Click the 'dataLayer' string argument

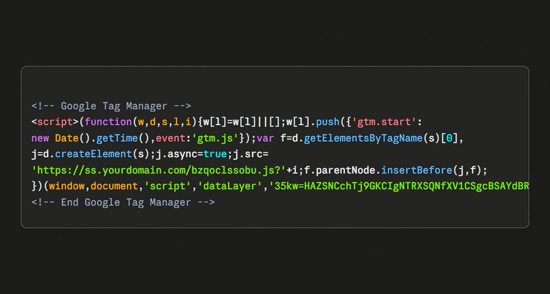pyautogui.click(x=230, y=186)
